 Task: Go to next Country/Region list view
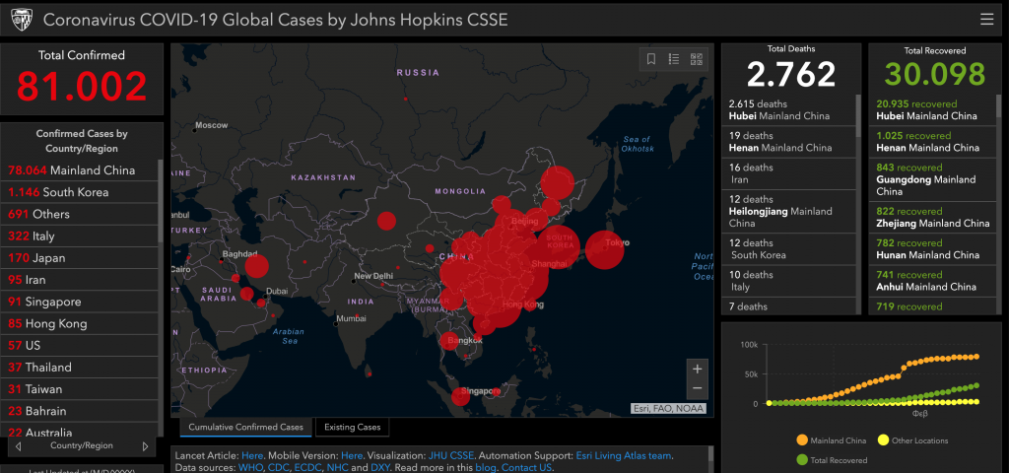pos(146,446)
